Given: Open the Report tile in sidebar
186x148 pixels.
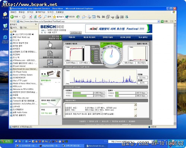Looking at the screenshot, I should [x=51, y=102].
